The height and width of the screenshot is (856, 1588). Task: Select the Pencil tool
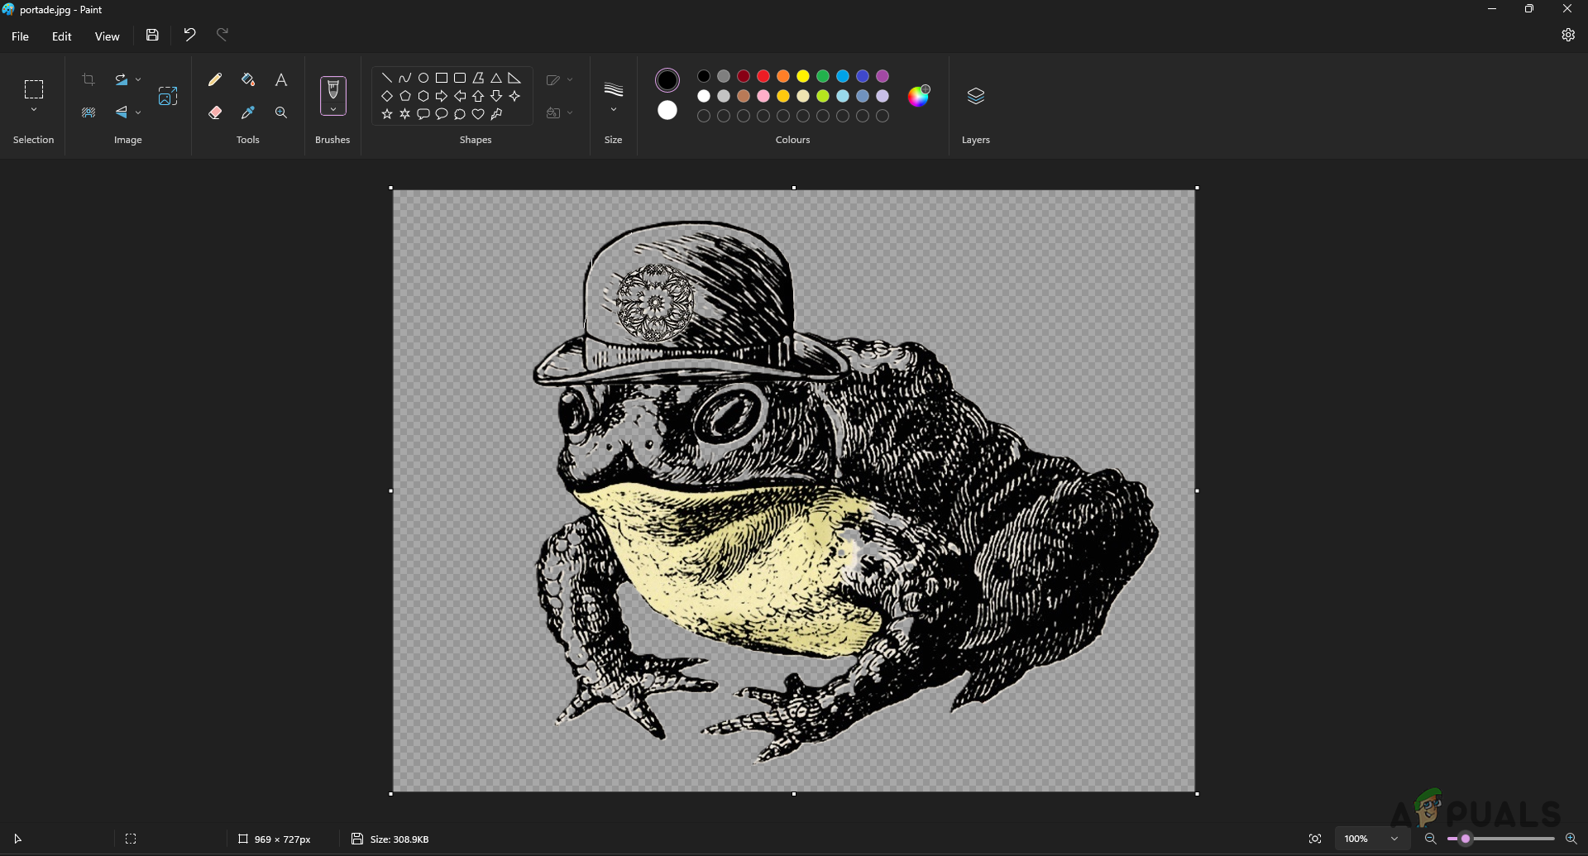215,79
